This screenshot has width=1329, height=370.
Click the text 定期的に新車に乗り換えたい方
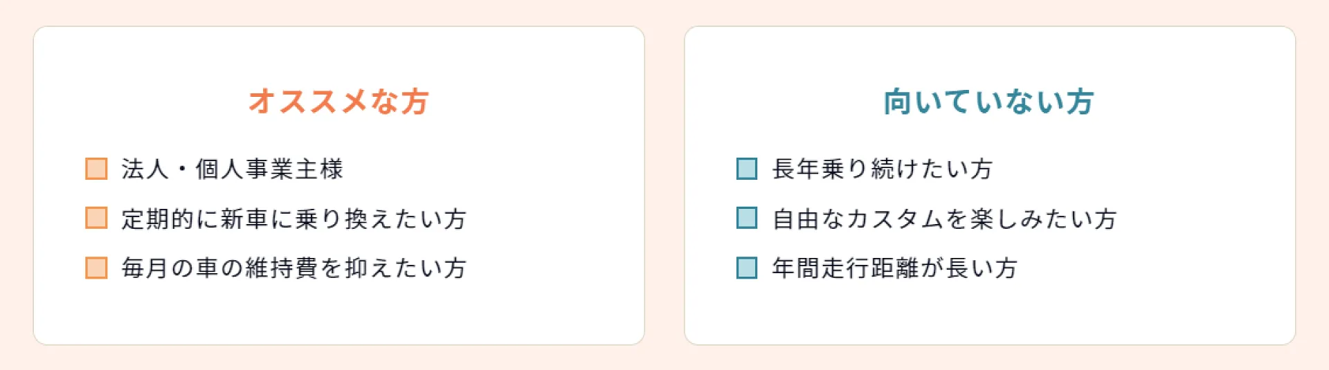pos(294,219)
